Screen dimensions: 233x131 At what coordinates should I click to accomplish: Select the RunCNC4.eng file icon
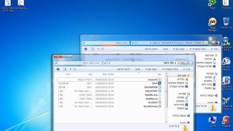(159, 106)
